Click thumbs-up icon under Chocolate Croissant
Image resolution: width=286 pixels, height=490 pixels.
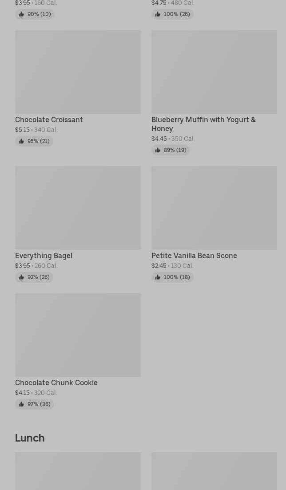(21, 141)
